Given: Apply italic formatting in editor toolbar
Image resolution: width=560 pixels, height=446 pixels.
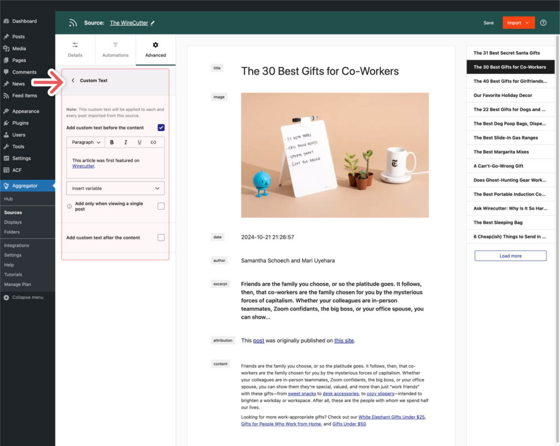Looking at the screenshot, I should pyautogui.click(x=125, y=142).
